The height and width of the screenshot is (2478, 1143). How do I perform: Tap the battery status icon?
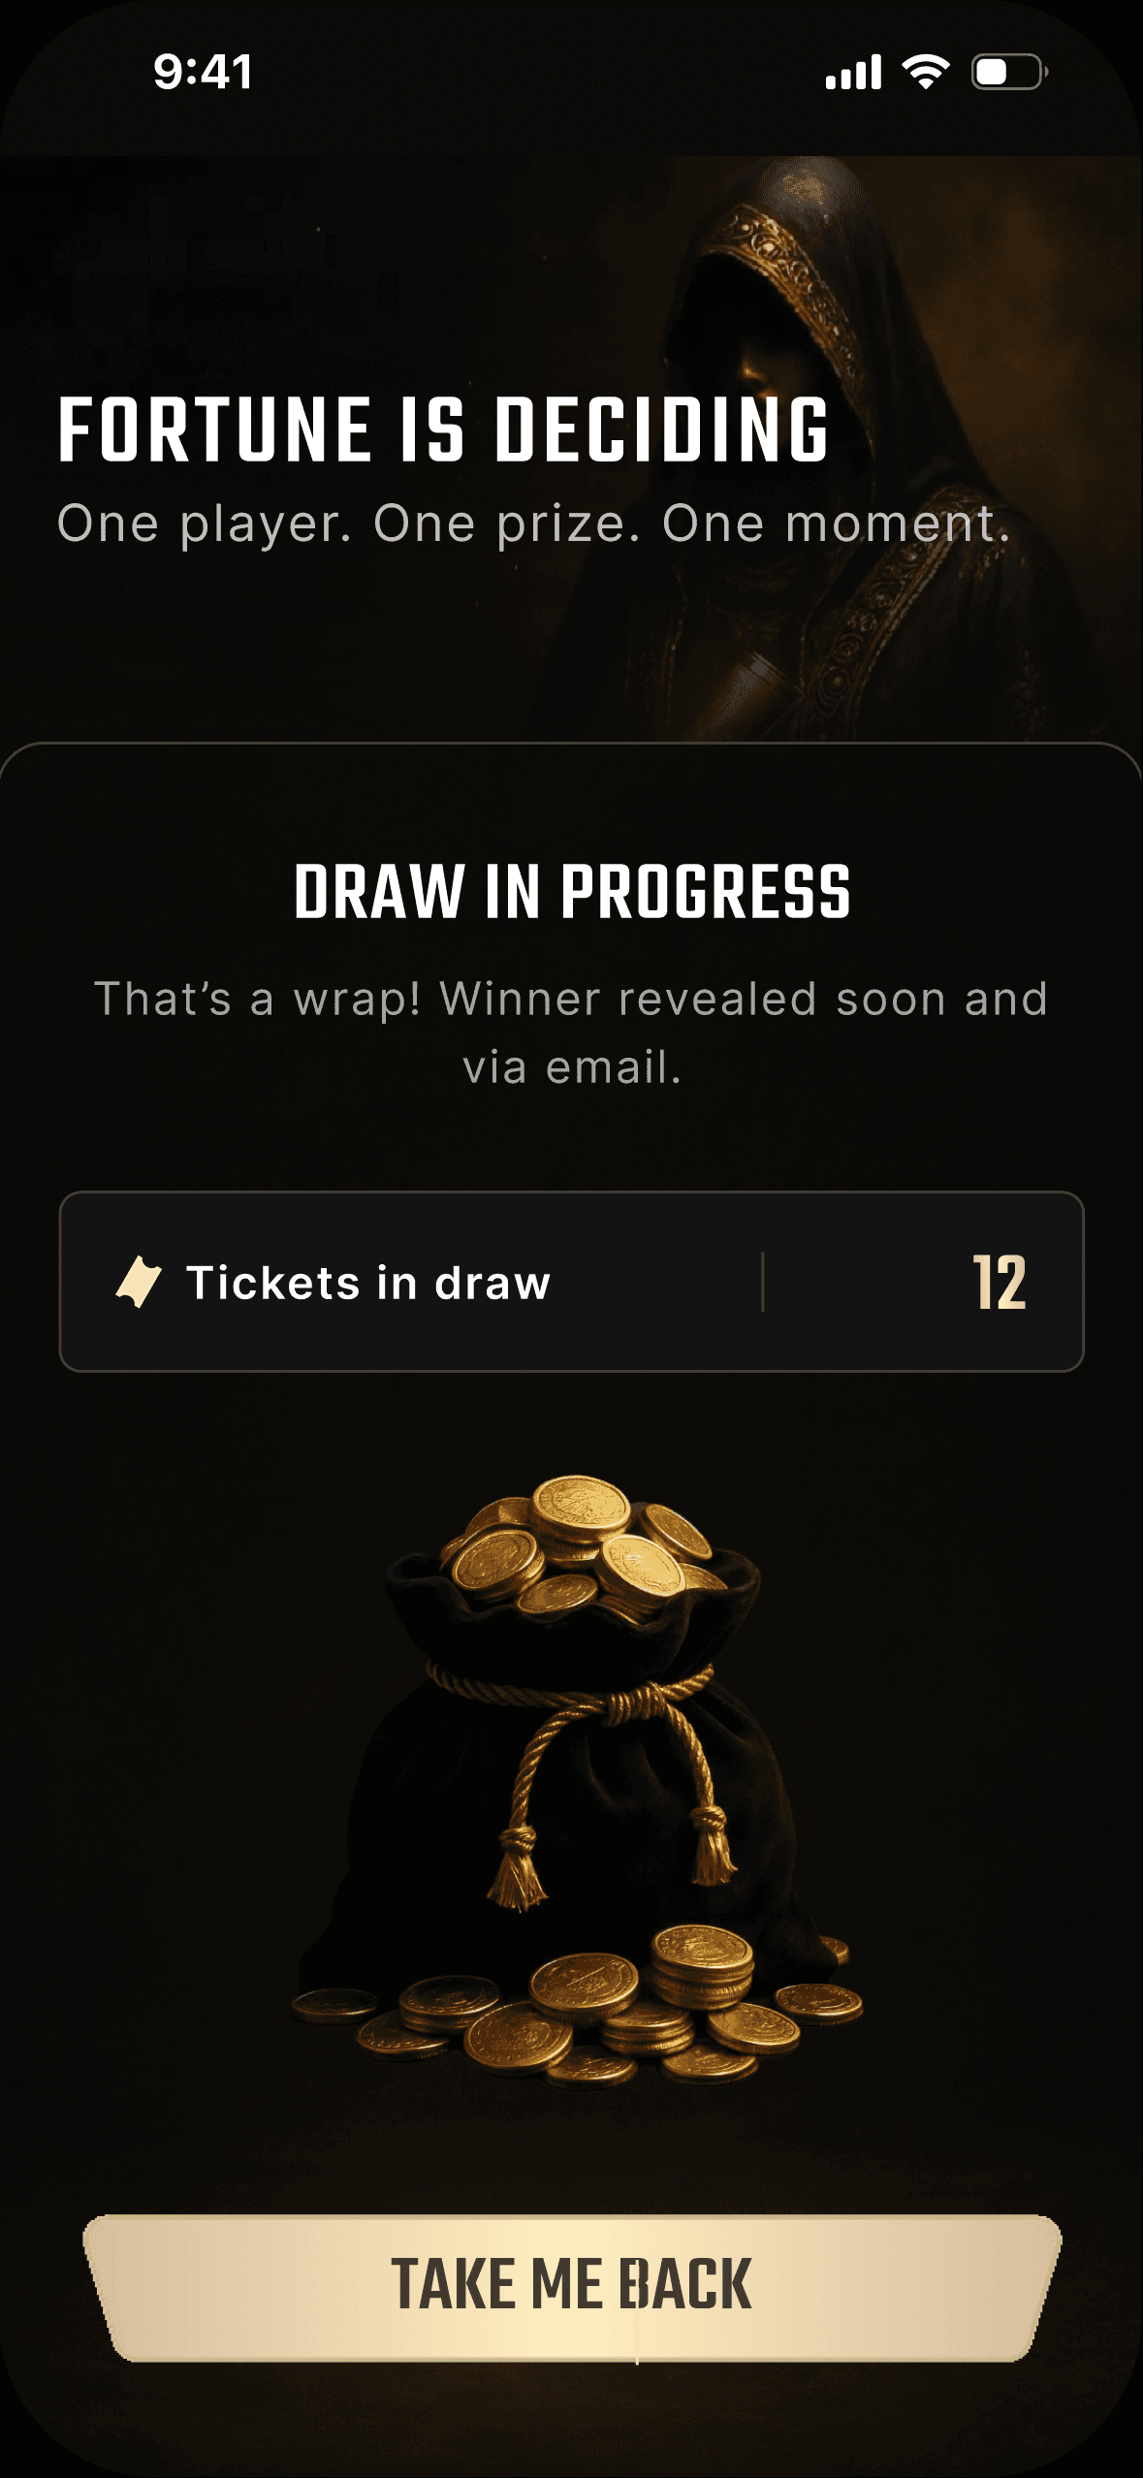click(x=1009, y=72)
